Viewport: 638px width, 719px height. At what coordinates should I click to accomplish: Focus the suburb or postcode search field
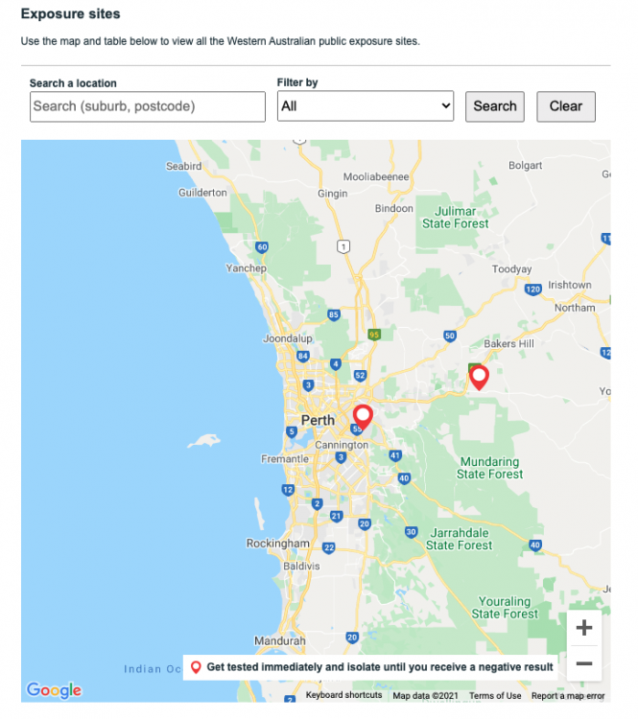point(148,106)
